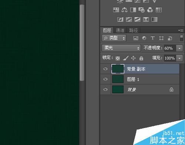Click the canvas vertical scrollbar thumb
Screen dimensions: 185x145
pyautogui.click(x=82, y=43)
